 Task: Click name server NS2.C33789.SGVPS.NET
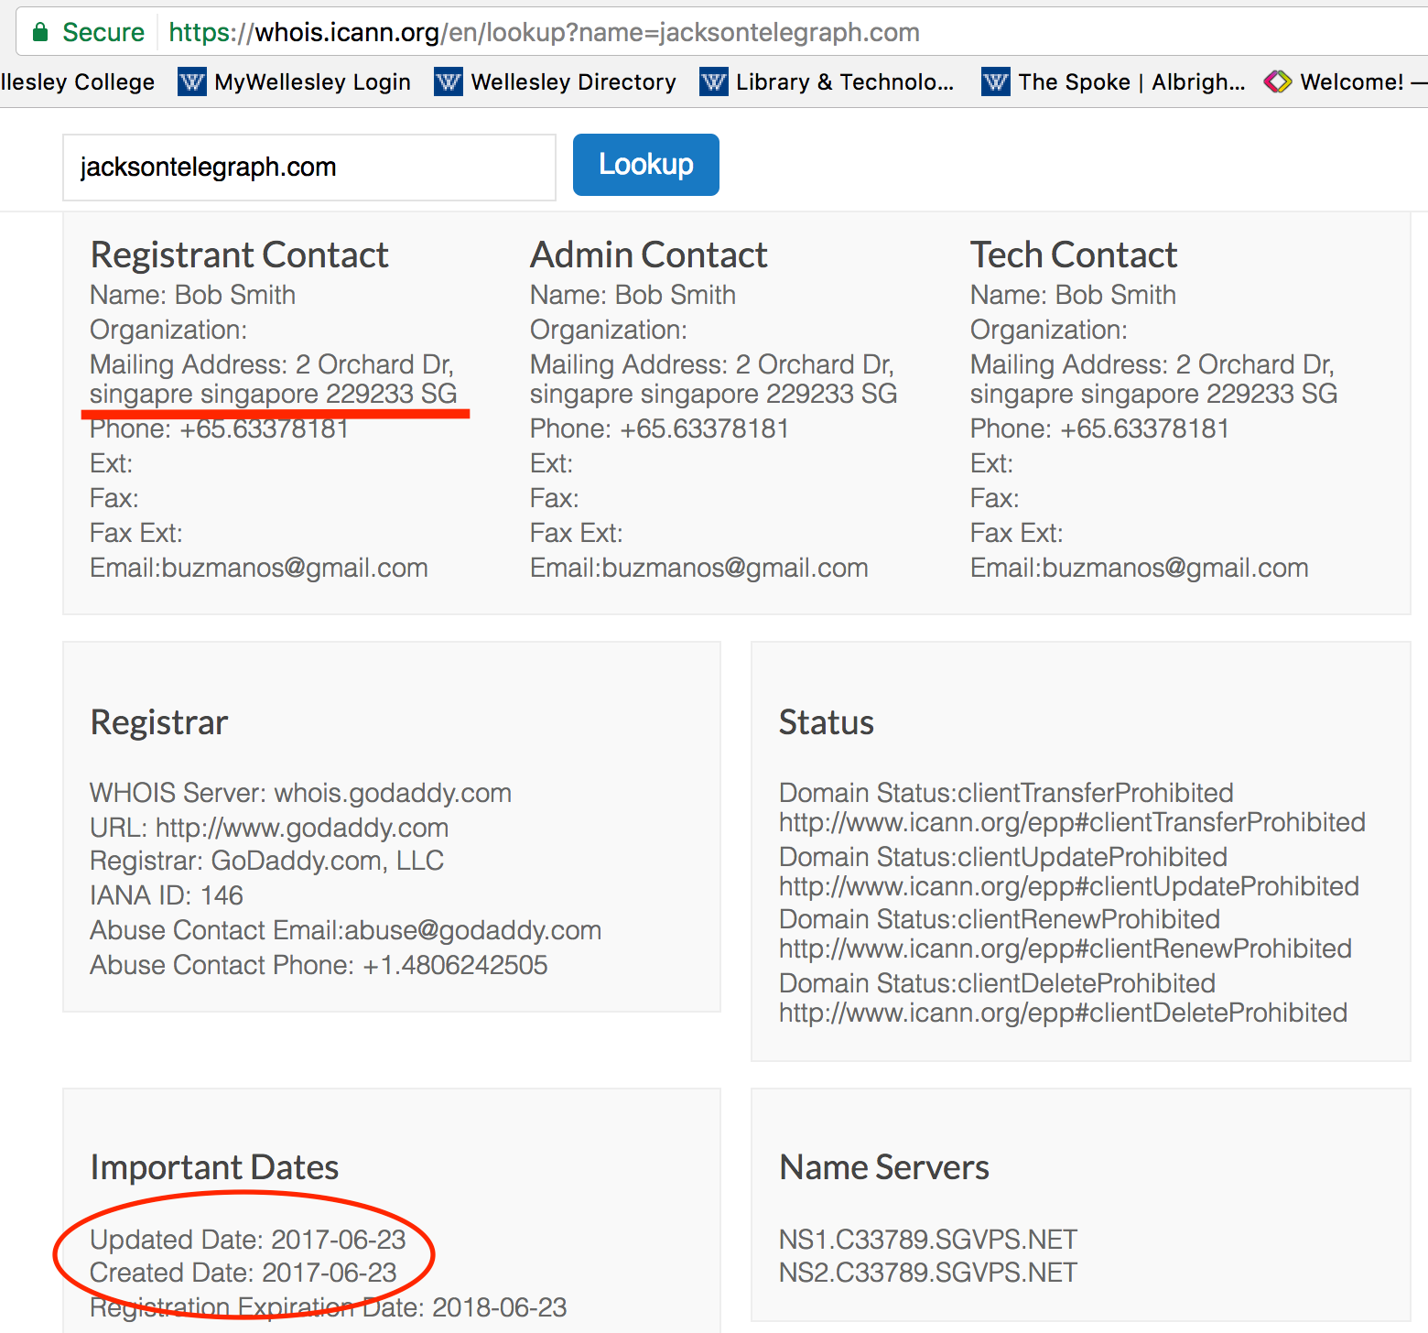[928, 1273]
